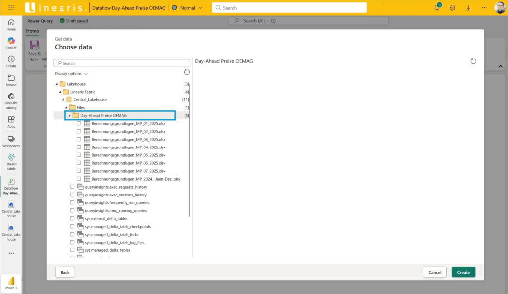Switch to the Home ribbon tab
This screenshot has height=294, width=508.
point(32,31)
